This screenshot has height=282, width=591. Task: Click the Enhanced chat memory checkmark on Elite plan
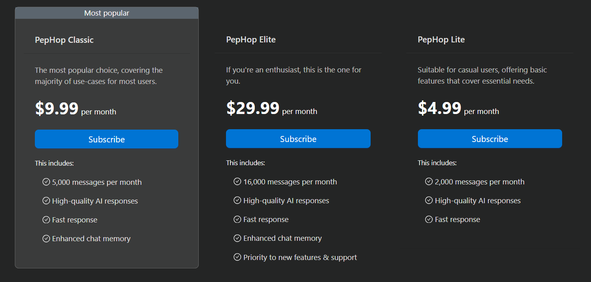tap(237, 238)
